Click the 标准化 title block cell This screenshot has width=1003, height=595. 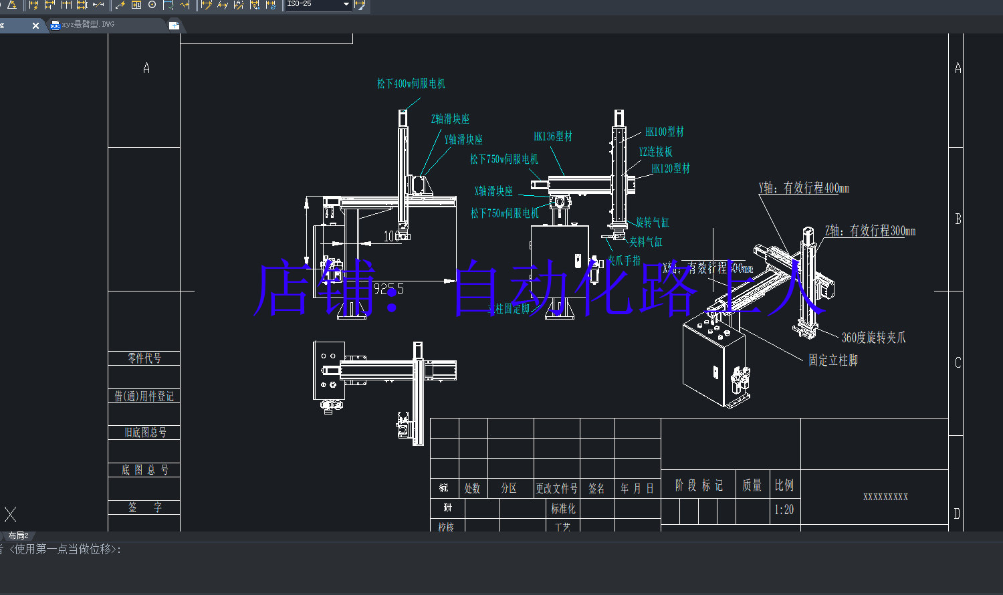(563, 509)
